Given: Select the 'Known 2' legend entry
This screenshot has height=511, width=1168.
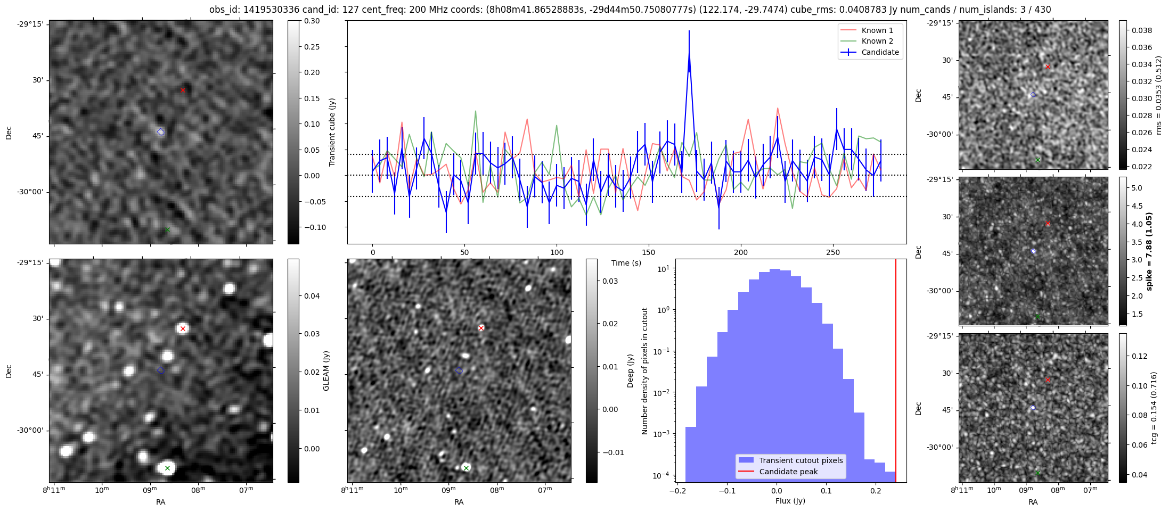Looking at the screenshot, I should [x=877, y=41].
